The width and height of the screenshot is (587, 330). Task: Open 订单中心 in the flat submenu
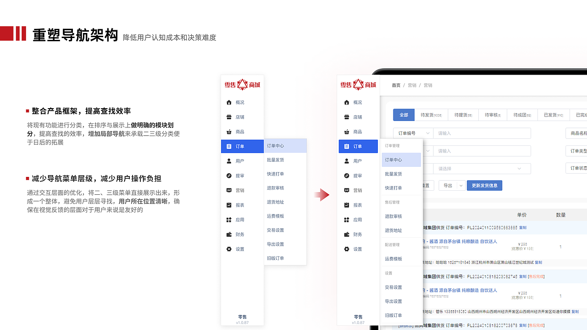(x=285, y=146)
